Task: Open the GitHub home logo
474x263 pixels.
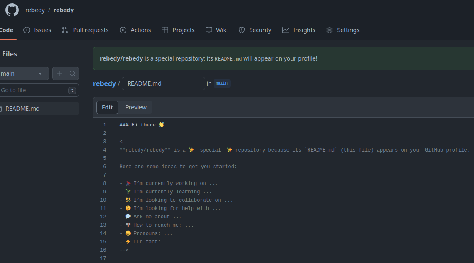Action: tap(12, 10)
